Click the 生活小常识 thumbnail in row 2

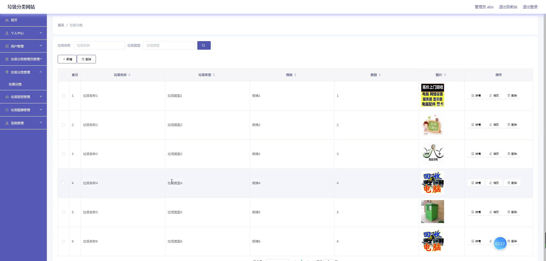click(432, 125)
